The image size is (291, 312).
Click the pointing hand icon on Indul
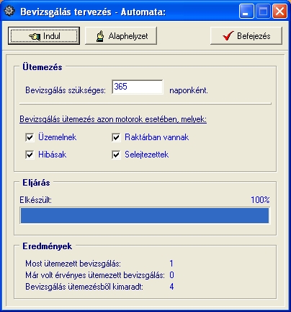(35, 37)
